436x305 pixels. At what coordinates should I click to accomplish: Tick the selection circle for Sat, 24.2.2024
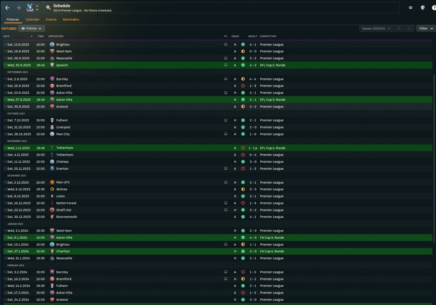pyautogui.click(x=5, y=300)
